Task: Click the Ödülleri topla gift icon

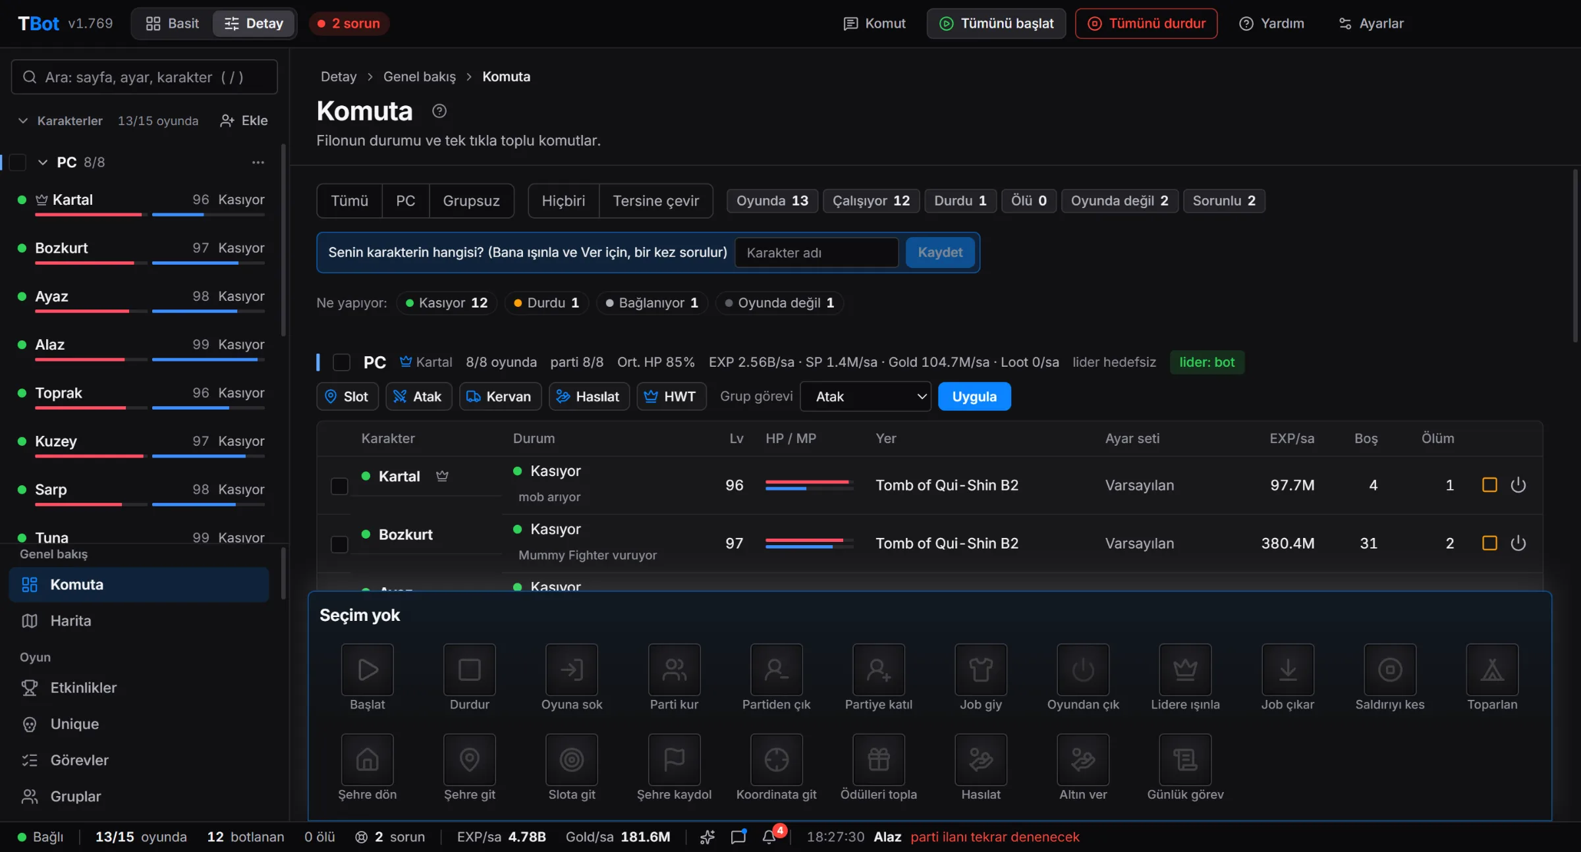Action: 878,759
